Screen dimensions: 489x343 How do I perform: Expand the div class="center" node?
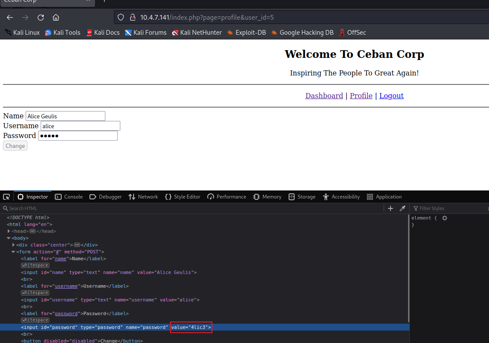pyautogui.click(x=13, y=245)
